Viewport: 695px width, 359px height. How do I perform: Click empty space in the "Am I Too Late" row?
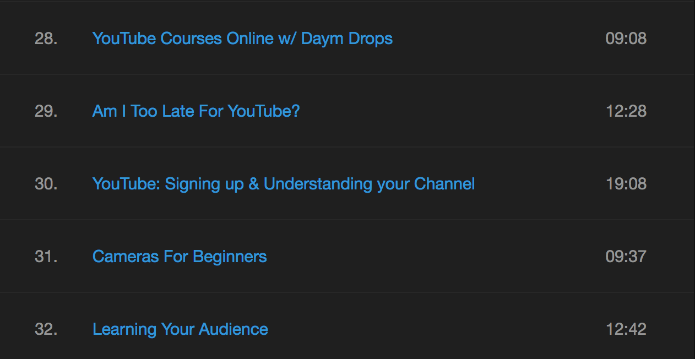click(452, 111)
